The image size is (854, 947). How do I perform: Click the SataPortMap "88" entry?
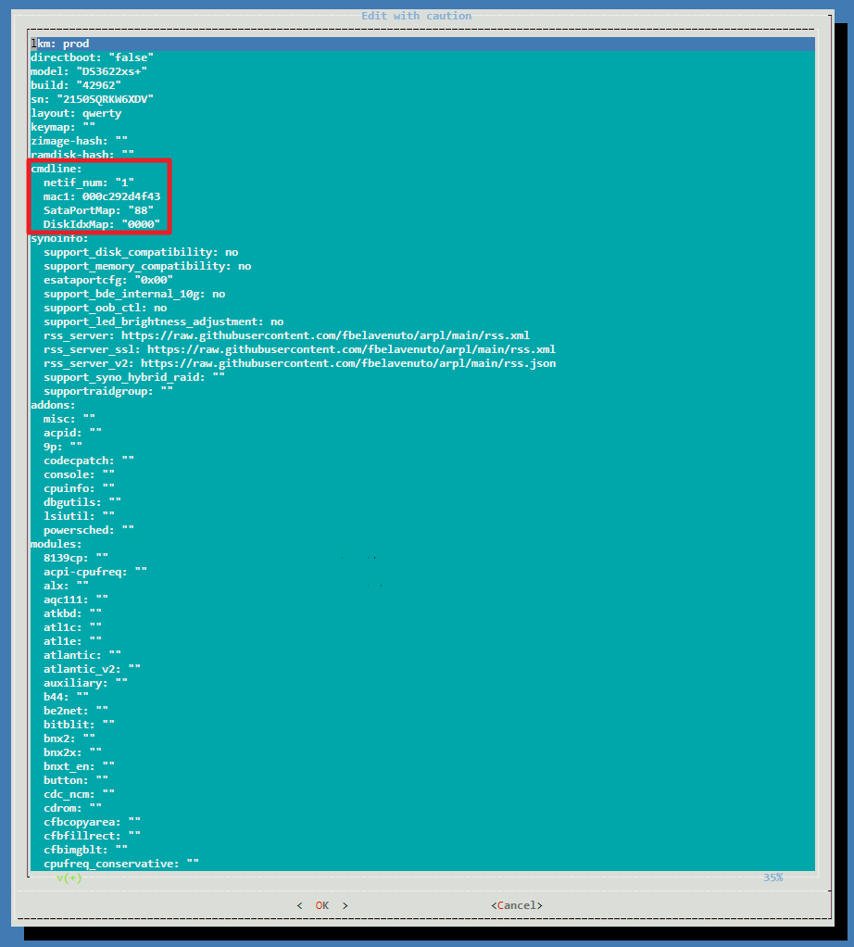[x=98, y=210]
